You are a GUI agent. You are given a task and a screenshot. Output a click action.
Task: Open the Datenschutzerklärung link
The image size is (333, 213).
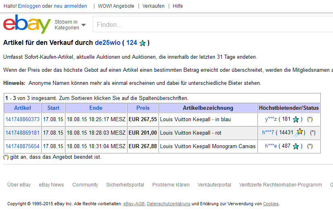coord(169,204)
